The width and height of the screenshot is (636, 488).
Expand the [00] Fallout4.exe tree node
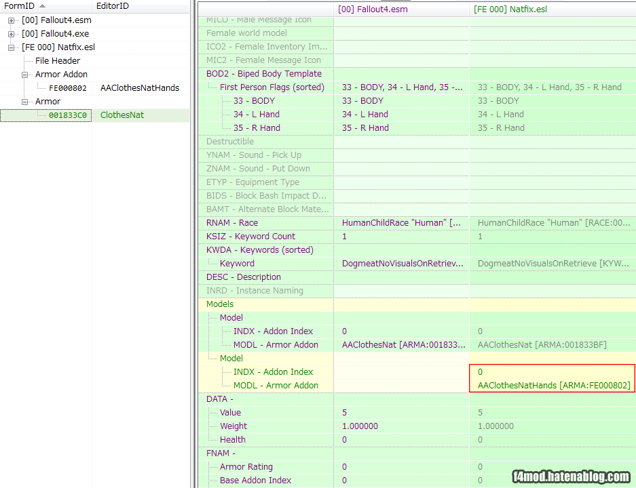(12, 34)
